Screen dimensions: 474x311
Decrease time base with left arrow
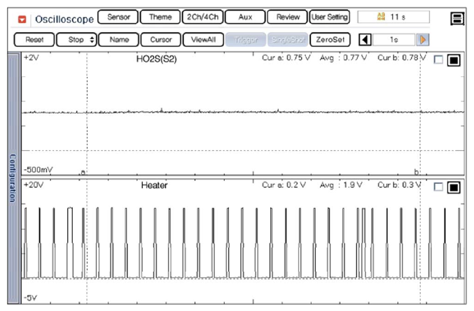tap(365, 41)
